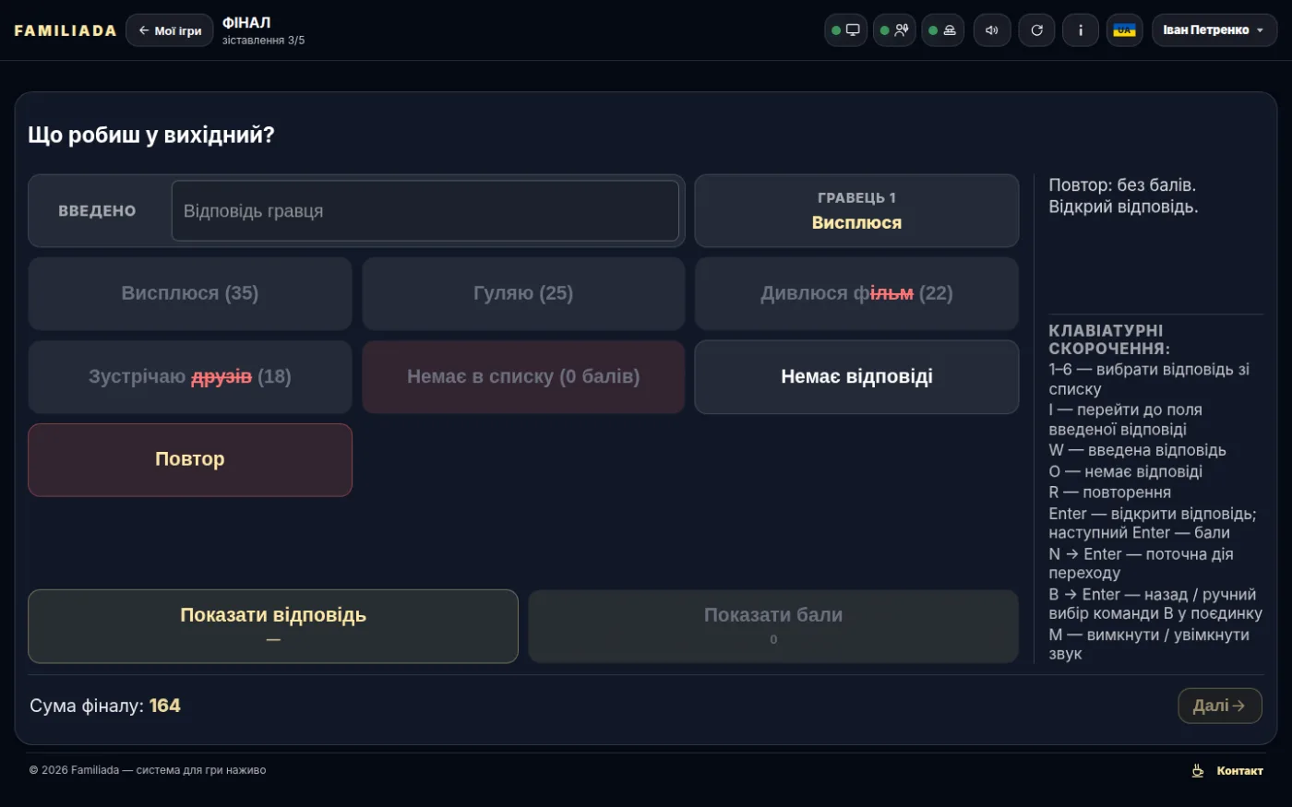The width and height of the screenshot is (1292, 807).
Task: Click the Повтор button
Action: (190, 459)
